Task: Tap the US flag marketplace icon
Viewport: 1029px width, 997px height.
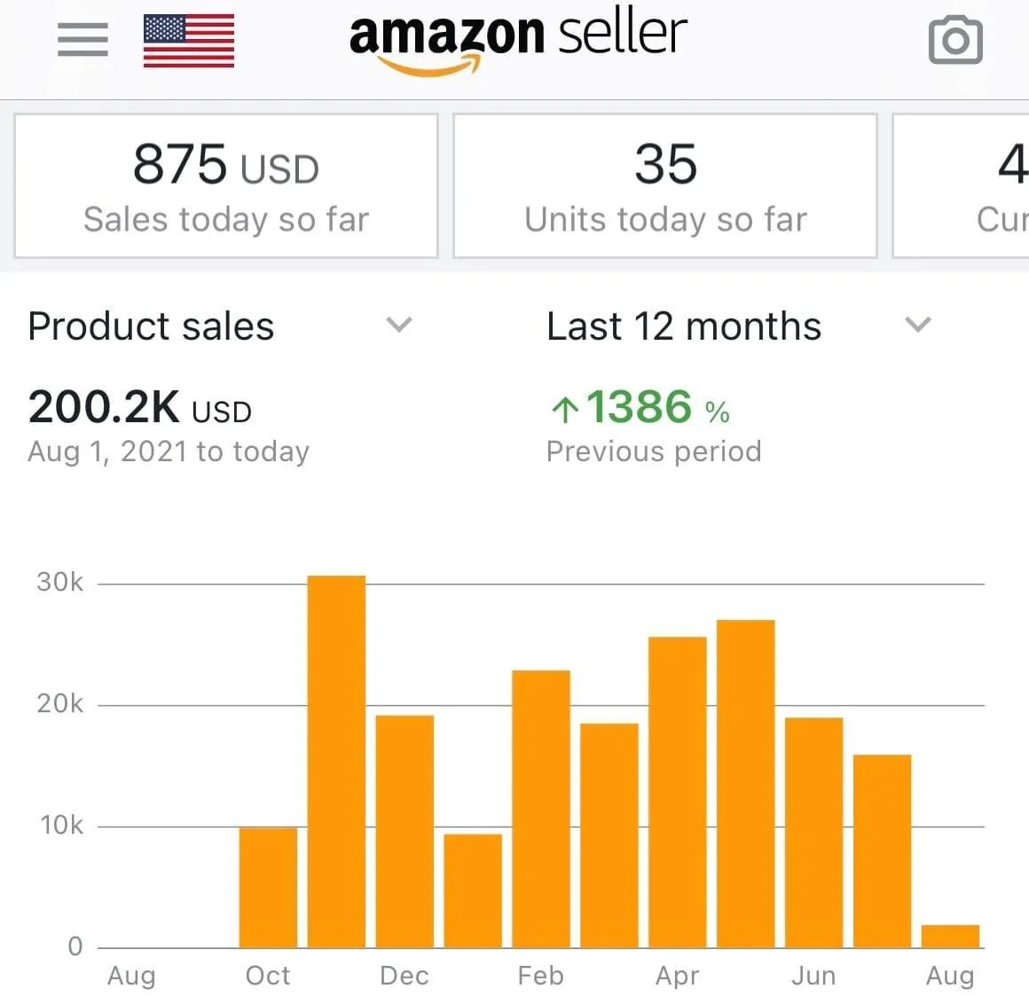Action: 189,41
